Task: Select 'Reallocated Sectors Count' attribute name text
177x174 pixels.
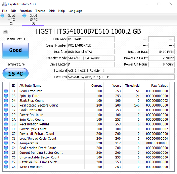Action: pyautogui.click(x=39, y=105)
